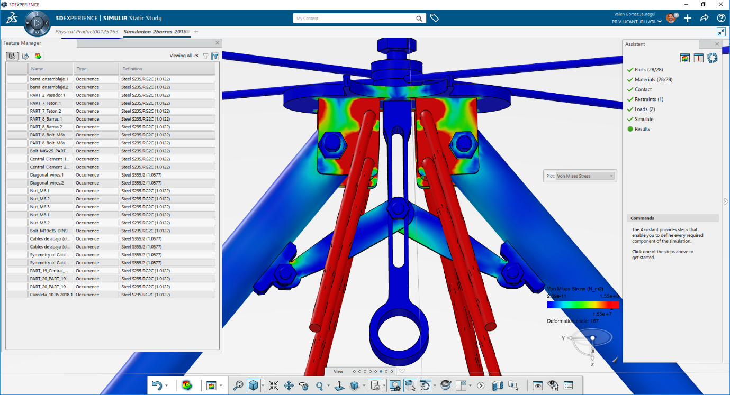Open the grid icon dropdown arrow
The height and width of the screenshot is (395, 730).
tap(471, 385)
